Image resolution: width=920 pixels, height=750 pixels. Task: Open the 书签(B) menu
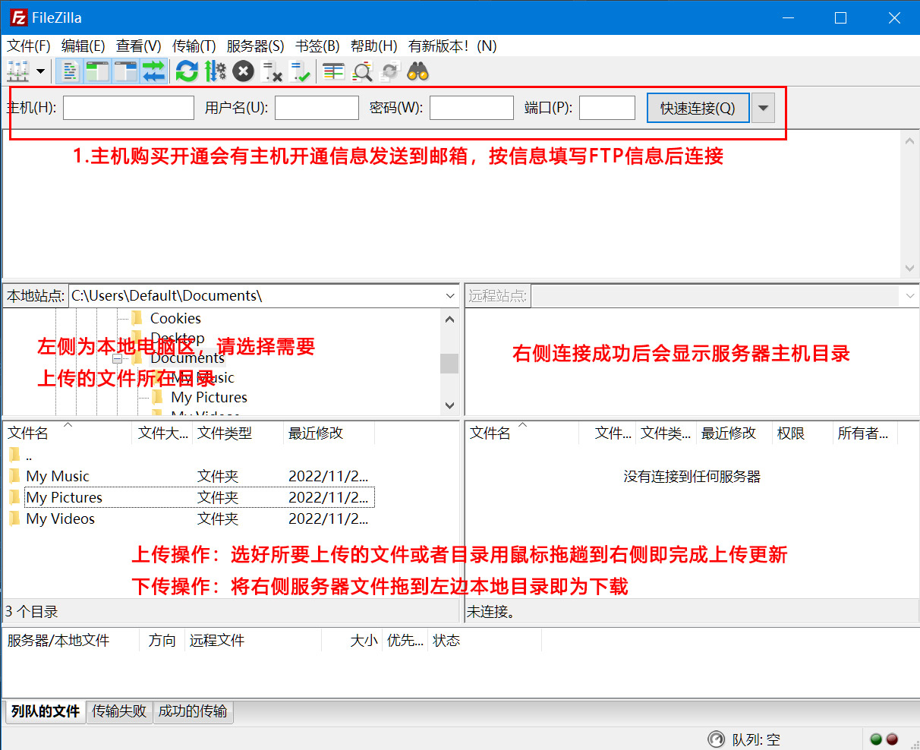coord(318,46)
